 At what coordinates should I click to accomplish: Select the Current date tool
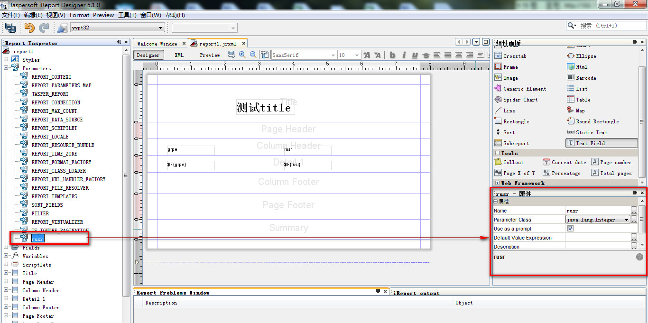(565, 162)
